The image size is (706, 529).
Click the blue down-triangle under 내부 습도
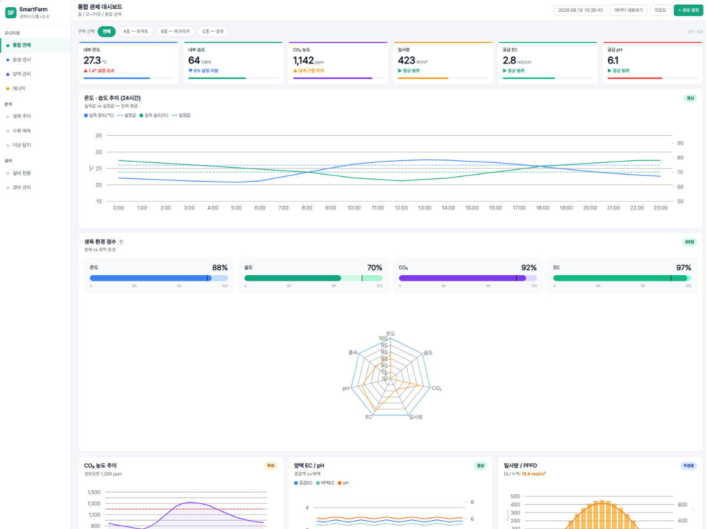click(190, 71)
